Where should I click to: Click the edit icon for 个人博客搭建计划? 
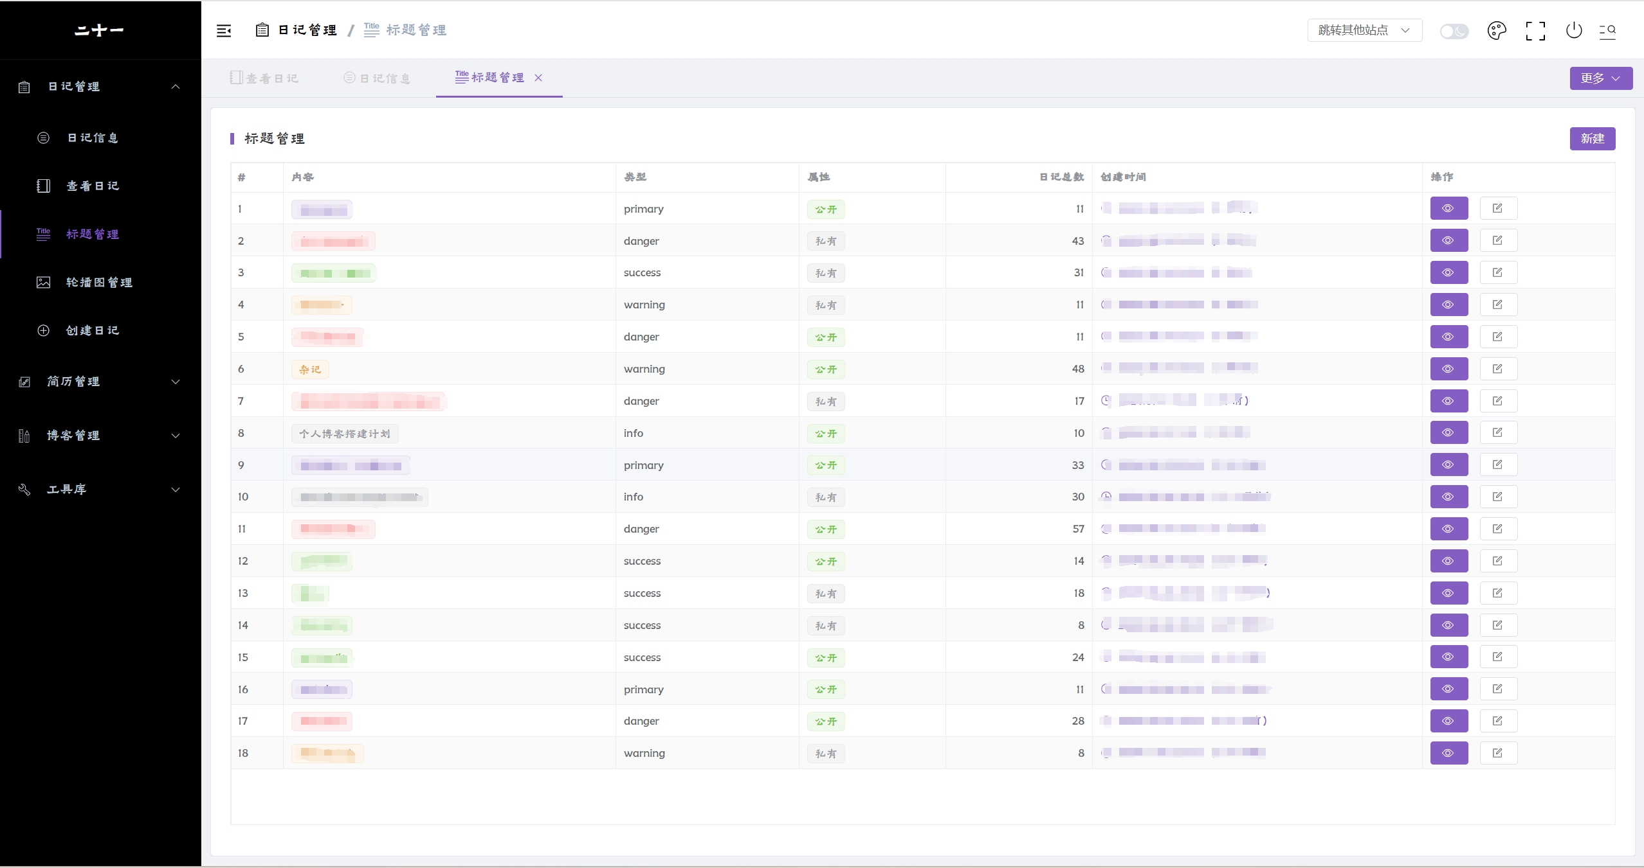pos(1498,432)
